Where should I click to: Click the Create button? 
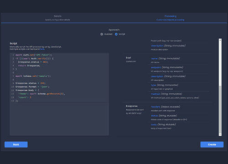pyautogui.click(x=212, y=144)
